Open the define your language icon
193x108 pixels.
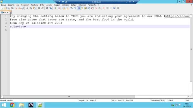tap(82, 8)
